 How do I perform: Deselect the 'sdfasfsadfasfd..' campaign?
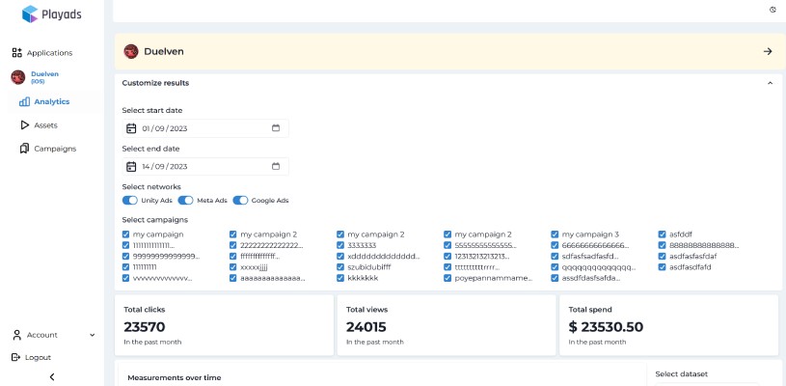coord(555,256)
